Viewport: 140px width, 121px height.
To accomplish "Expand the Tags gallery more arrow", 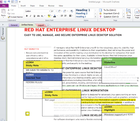I will 124,17.
